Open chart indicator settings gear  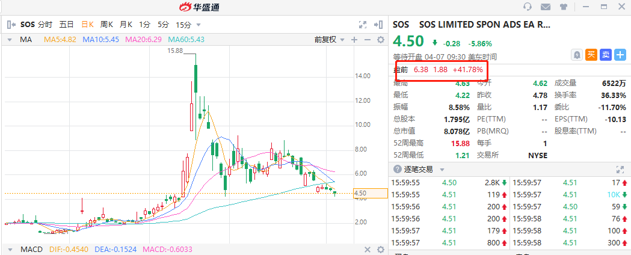coord(380,40)
